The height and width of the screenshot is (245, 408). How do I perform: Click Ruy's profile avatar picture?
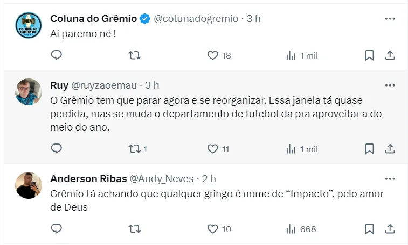tap(29, 92)
